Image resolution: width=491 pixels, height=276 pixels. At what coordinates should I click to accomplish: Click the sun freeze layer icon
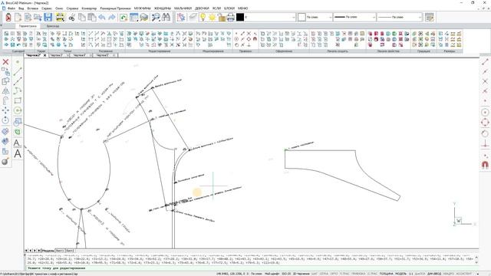(213, 17)
